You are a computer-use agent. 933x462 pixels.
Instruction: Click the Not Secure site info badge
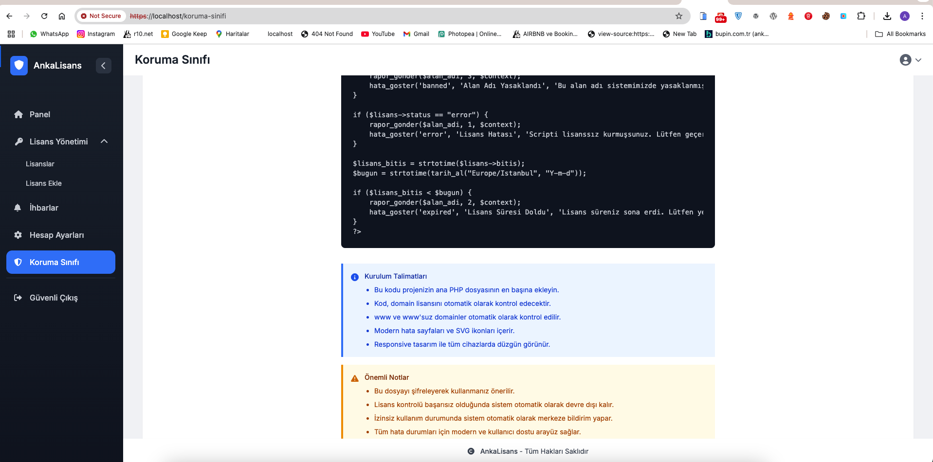coord(101,16)
